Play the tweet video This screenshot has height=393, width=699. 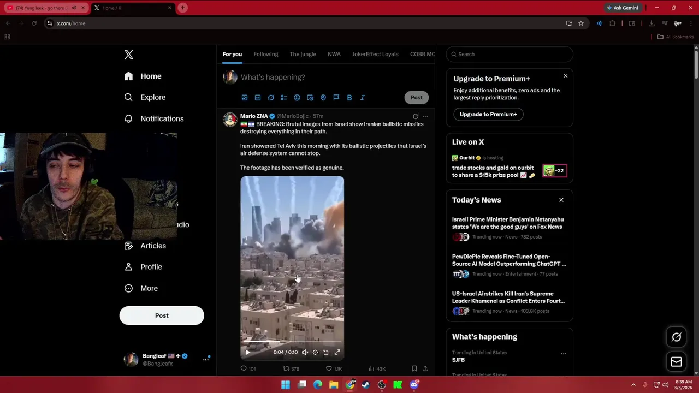(x=247, y=353)
